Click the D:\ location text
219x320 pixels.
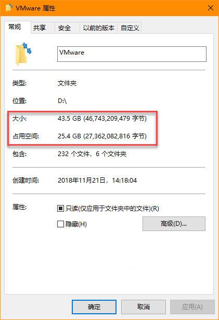click(62, 101)
